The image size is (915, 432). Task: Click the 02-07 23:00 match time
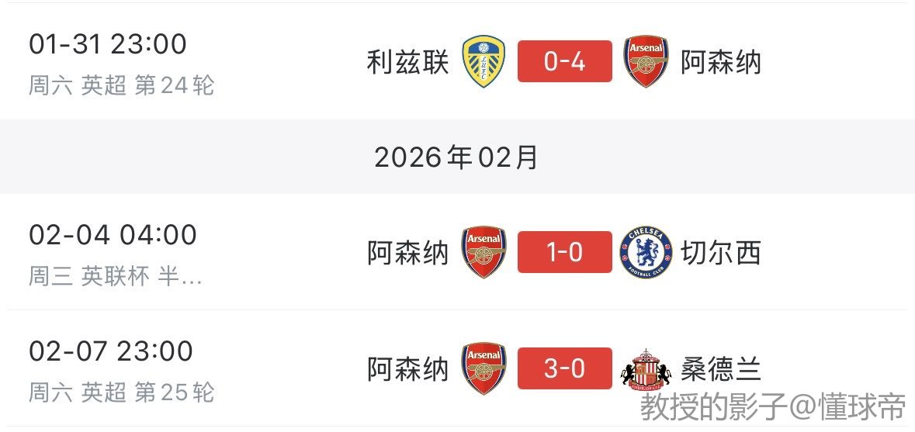tap(111, 351)
